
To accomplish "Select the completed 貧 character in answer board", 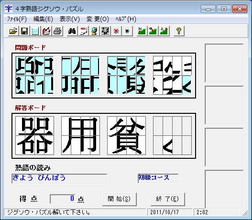I will [x=127, y=136].
